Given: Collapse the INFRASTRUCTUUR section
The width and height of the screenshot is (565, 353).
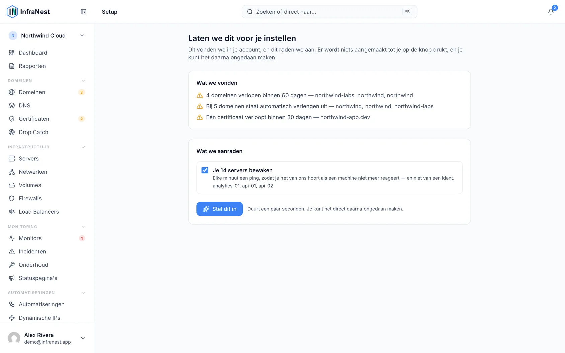Looking at the screenshot, I should tap(83, 147).
